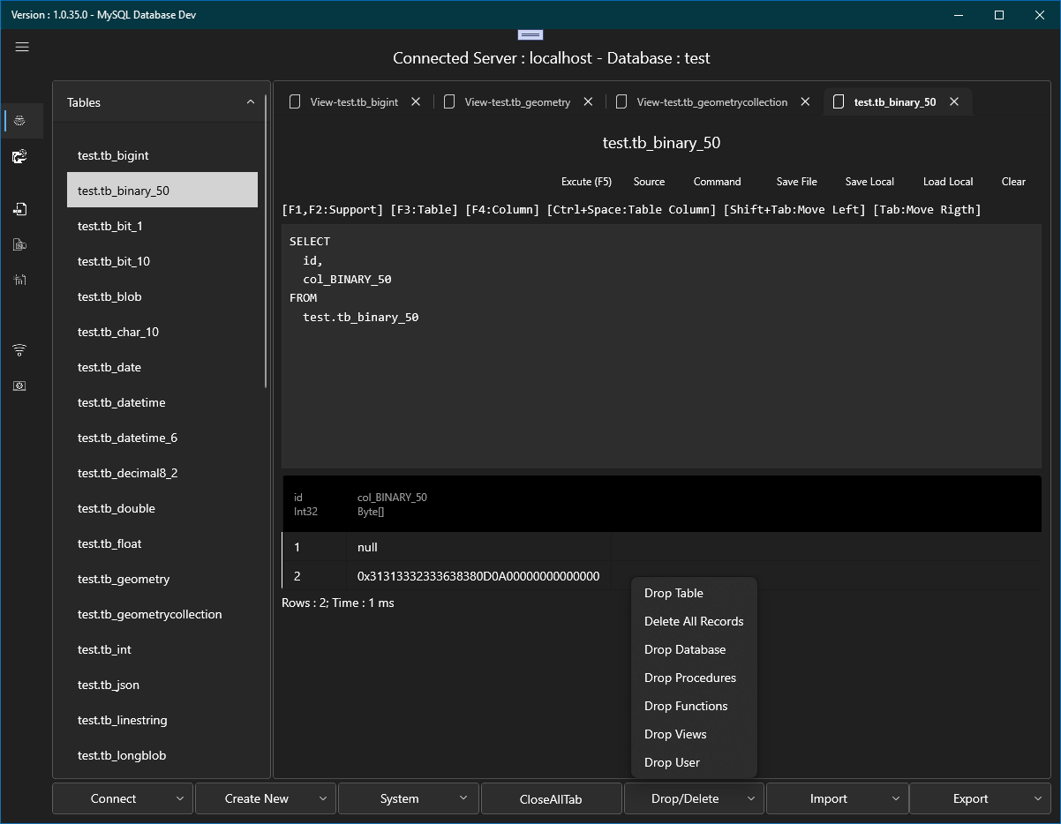Select test.tb_double table
The height and width of the screenshot is (824, 1061).
click(x=162, y=508)
